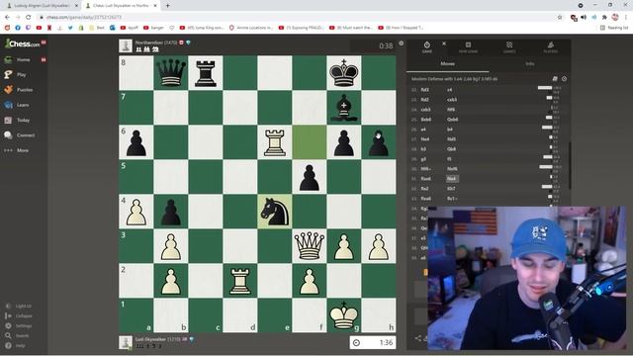This screenshot has height=356, width=633.
Task: Open the Learn section
Action: (23, 105)
